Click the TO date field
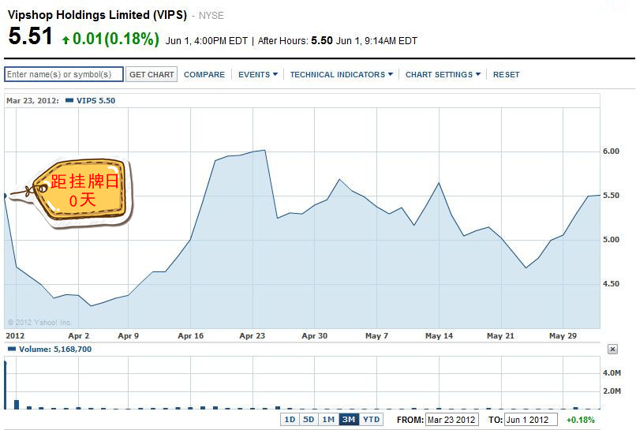Screen dimensions: 636x430 click(531, 420)
